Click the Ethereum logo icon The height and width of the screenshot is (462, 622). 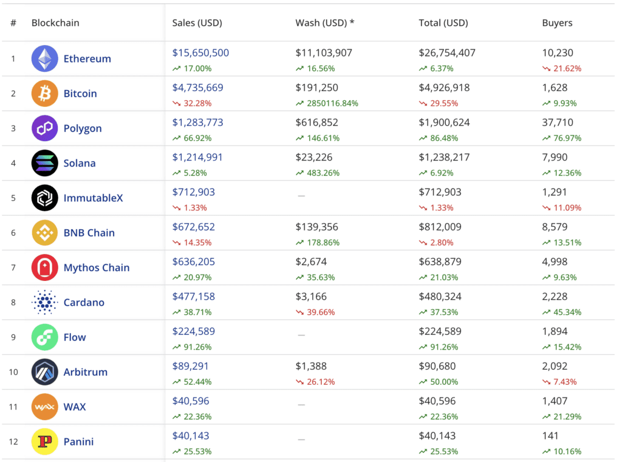click(44, 58)
